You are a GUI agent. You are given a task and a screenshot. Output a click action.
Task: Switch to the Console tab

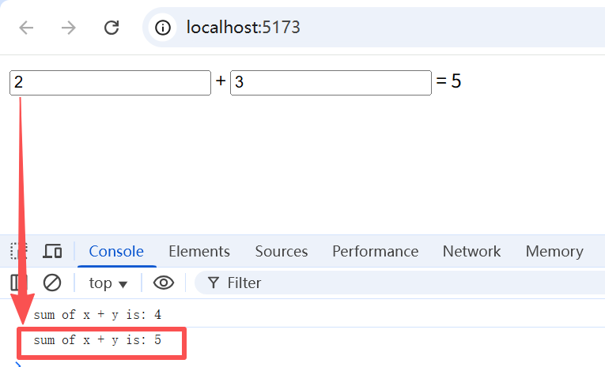pyautogui.click(x=116, y=252)
